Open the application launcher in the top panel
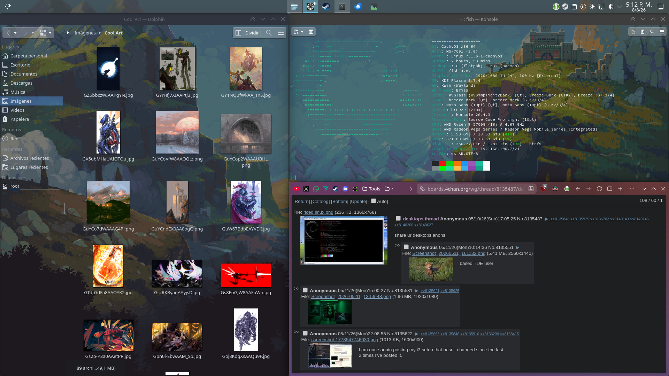Screen dimensions: 669x376 coord(8,6)
